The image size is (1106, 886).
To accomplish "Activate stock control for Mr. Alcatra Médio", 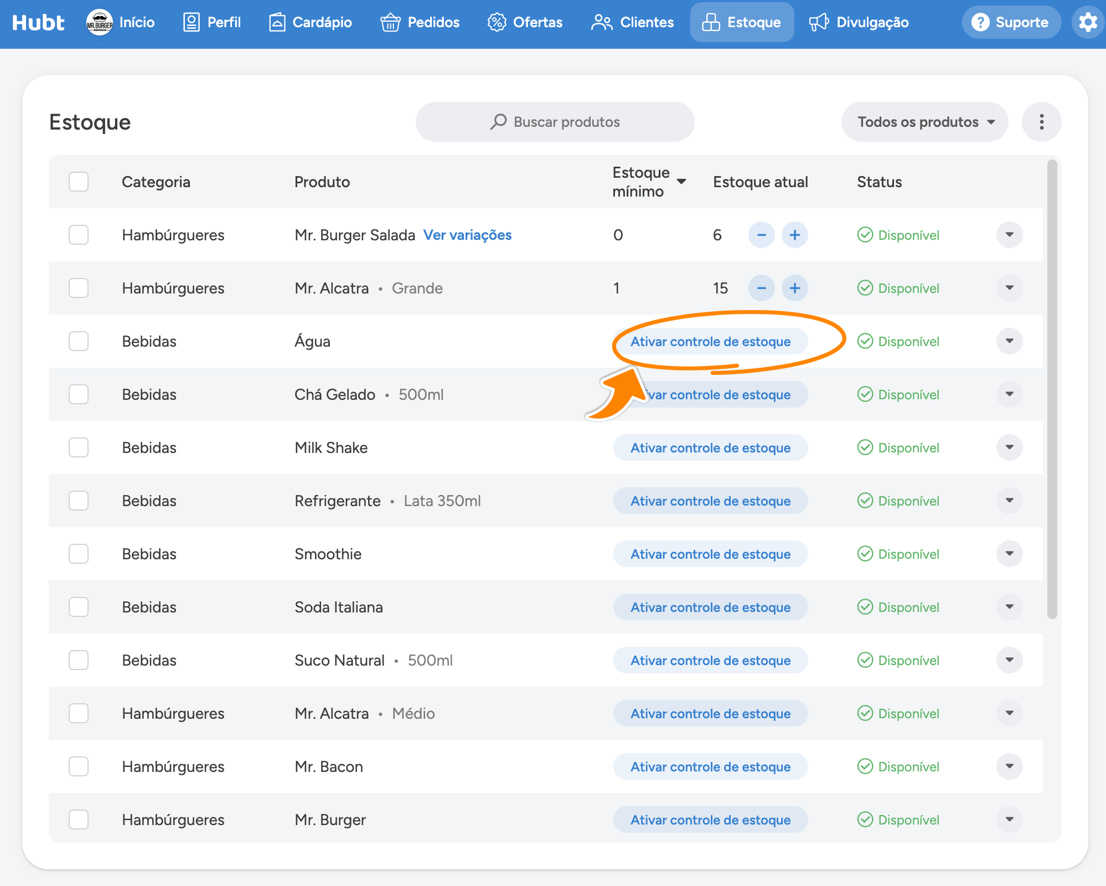I will tap(710, 713).
